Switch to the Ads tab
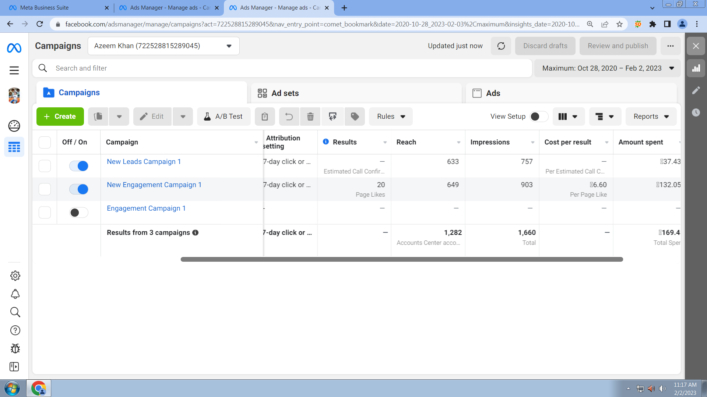 pos(493,93)
